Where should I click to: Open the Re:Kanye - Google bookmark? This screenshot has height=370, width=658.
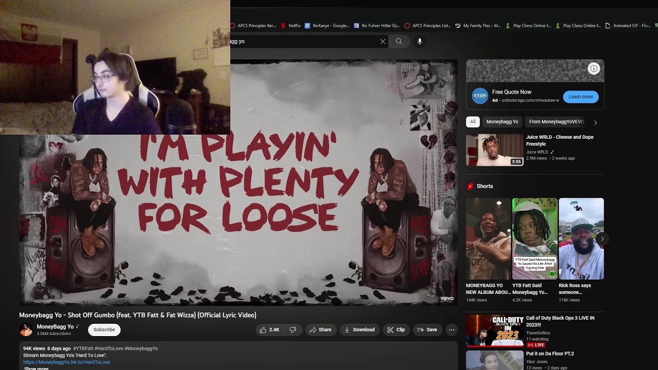pos(327,26)
